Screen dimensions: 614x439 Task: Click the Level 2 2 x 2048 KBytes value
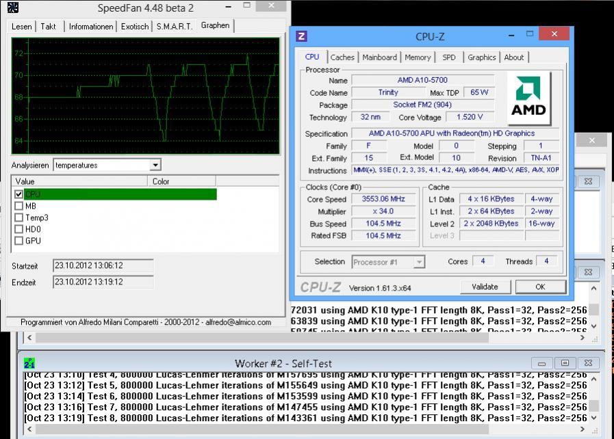click(491, 224)
